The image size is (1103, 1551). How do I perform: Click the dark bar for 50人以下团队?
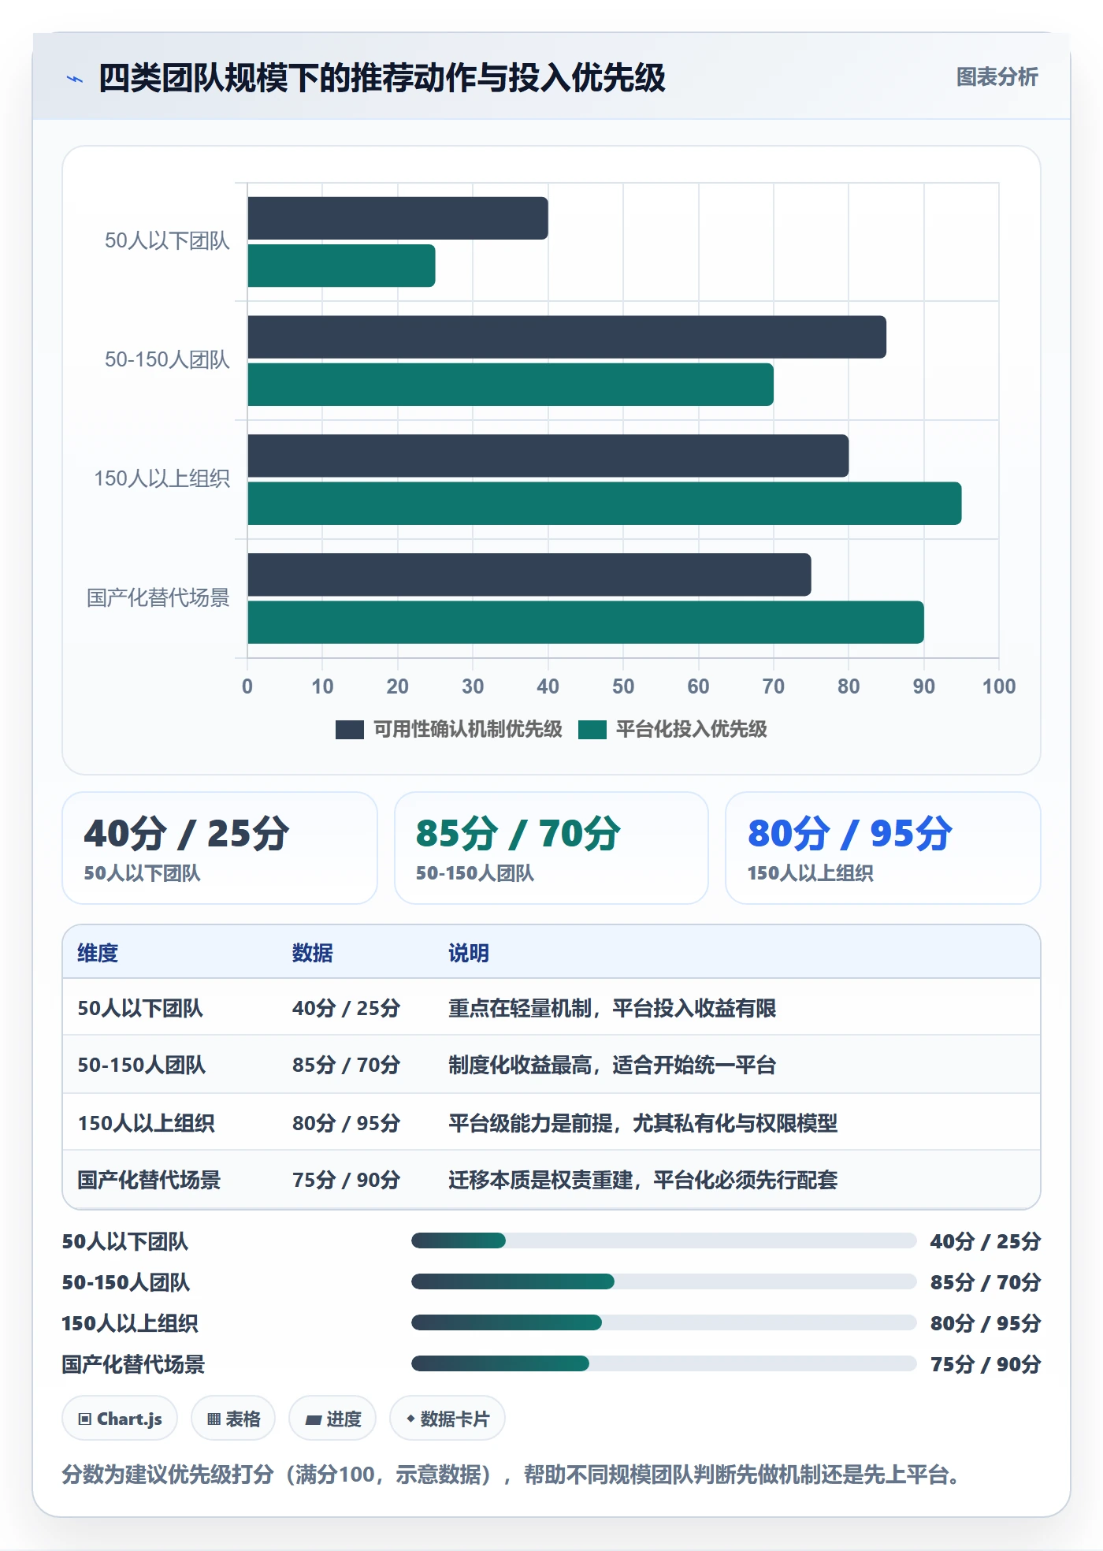[398, 218]
